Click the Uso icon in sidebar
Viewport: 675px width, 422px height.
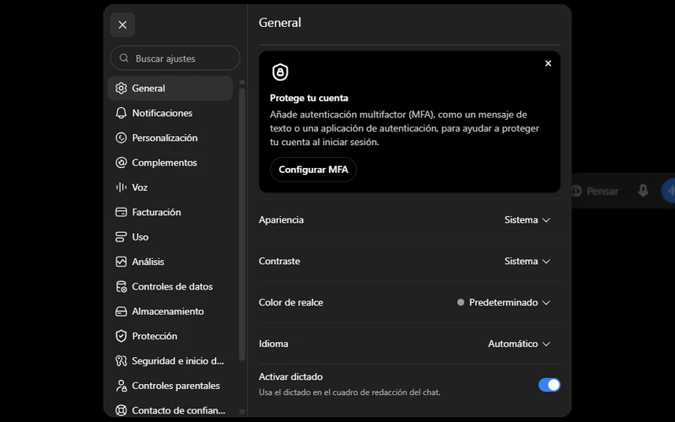pos(121,237)
